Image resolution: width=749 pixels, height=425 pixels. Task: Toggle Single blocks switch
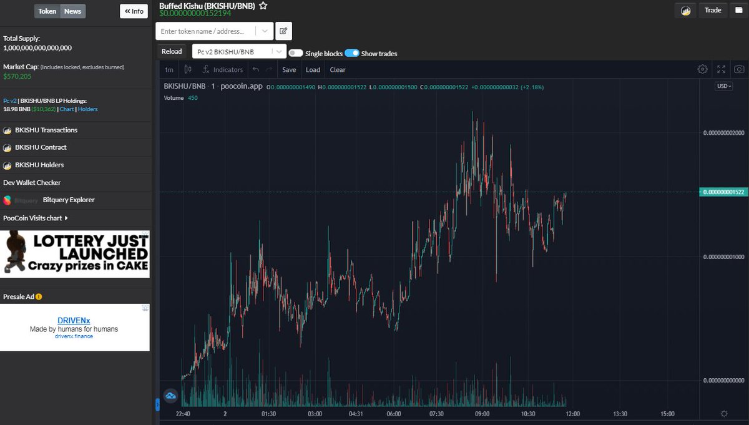[x=296, y=54]
